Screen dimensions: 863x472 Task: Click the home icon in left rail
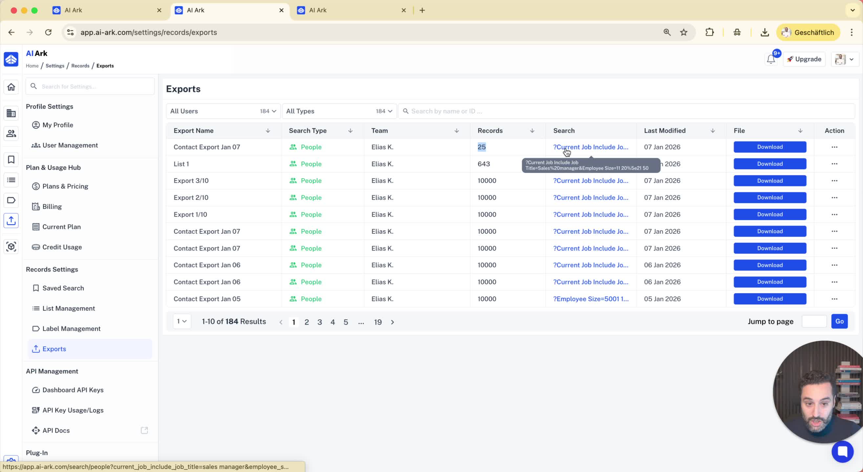(x=11, y=87)
